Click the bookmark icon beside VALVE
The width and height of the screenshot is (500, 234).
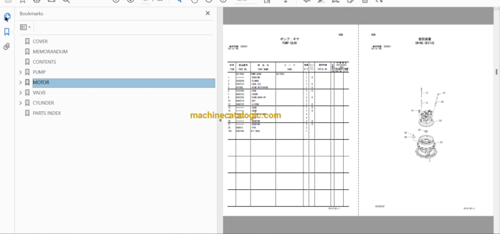pyautogui.click(x=27, y=93)
